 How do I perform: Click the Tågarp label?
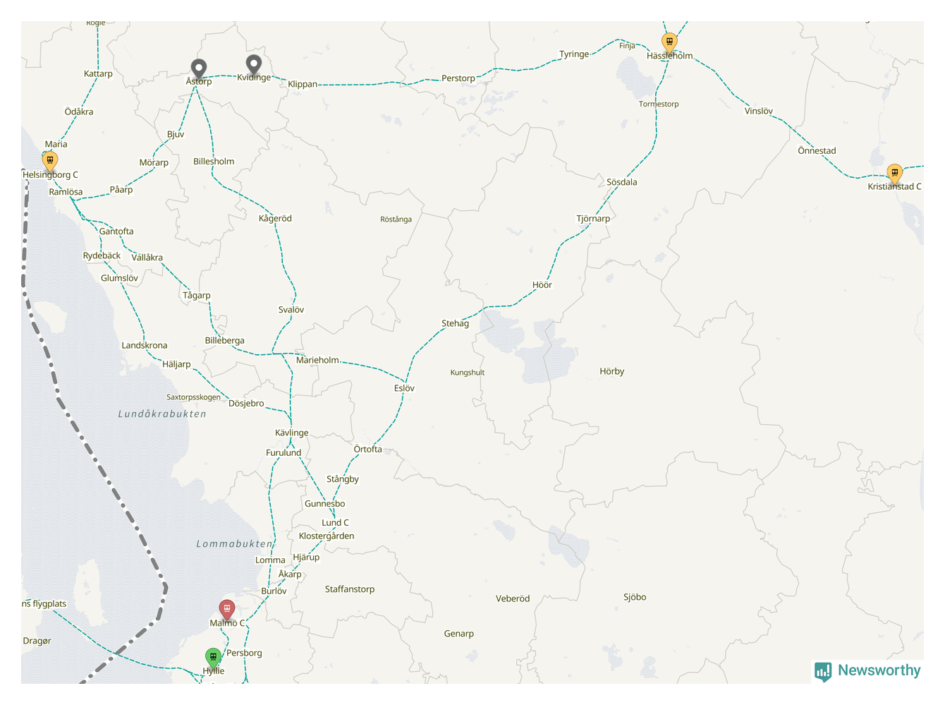[196, 296]
